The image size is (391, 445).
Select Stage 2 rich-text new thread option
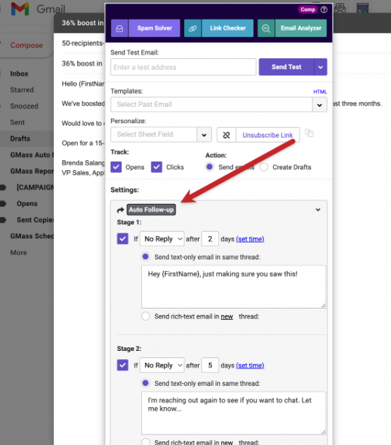click(145, 441)
